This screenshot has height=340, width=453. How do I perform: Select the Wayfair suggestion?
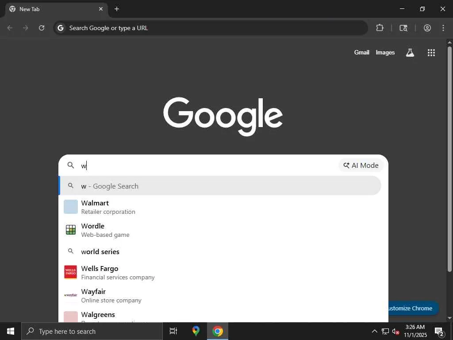(x=220, y=295)
